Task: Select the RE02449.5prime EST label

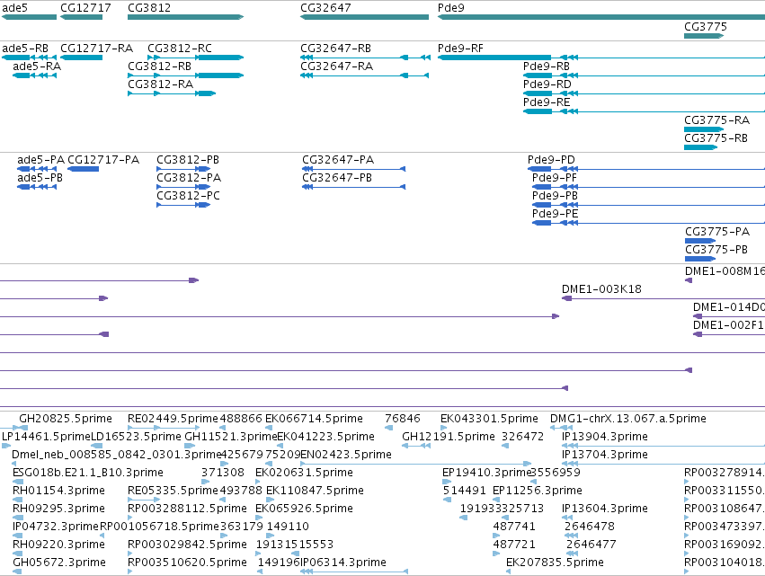Action: point(173,419)
